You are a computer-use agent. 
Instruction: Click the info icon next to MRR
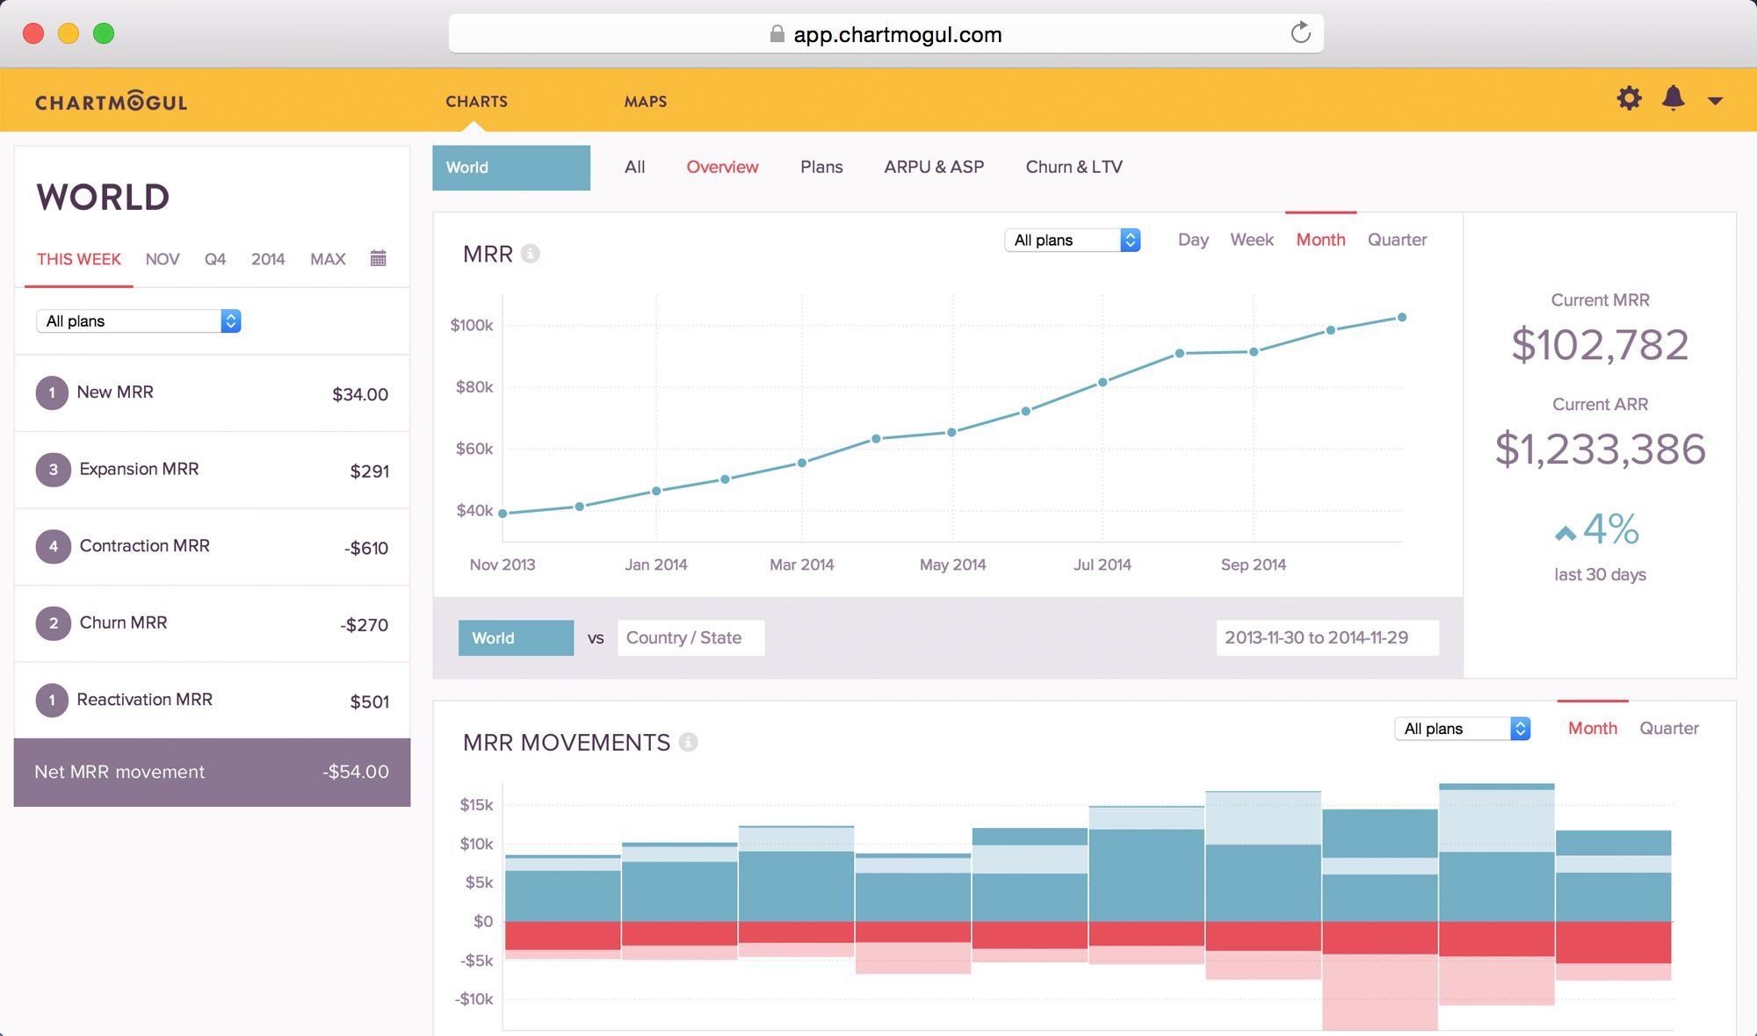[530, 253]
